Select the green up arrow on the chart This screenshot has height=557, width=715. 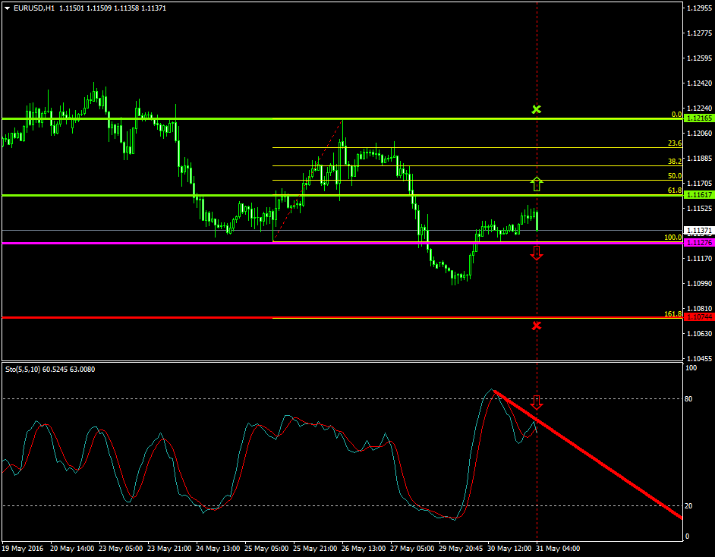pos(537,183)
